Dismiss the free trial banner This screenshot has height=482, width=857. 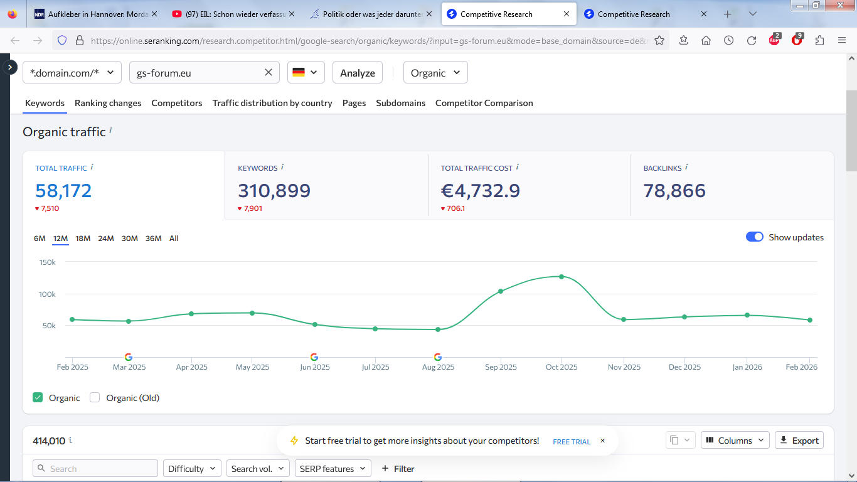pyautogui.click(x=602, y=441)
